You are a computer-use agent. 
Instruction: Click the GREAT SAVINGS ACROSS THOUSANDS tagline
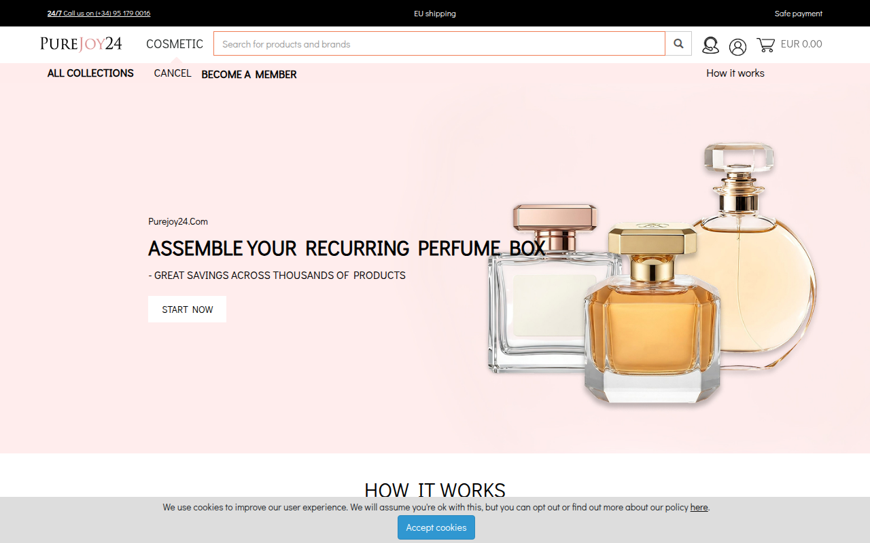coord(277,276)
